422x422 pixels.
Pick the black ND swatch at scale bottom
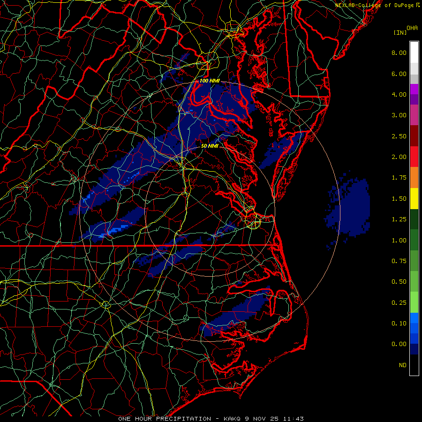click(414, 365)
